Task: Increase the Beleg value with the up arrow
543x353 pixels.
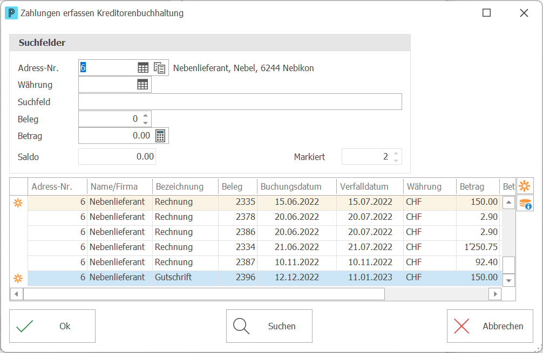Action: (145, 115)
